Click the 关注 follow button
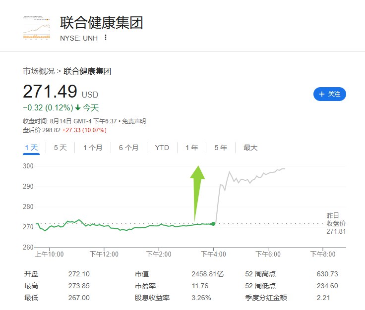This screenshot has width=365, height=310. coord(329,94)
